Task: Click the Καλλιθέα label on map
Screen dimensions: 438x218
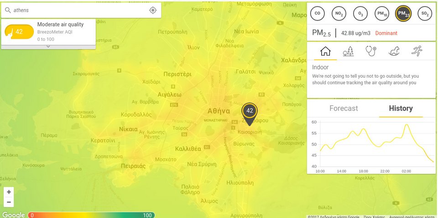Action: coord(188,149)
